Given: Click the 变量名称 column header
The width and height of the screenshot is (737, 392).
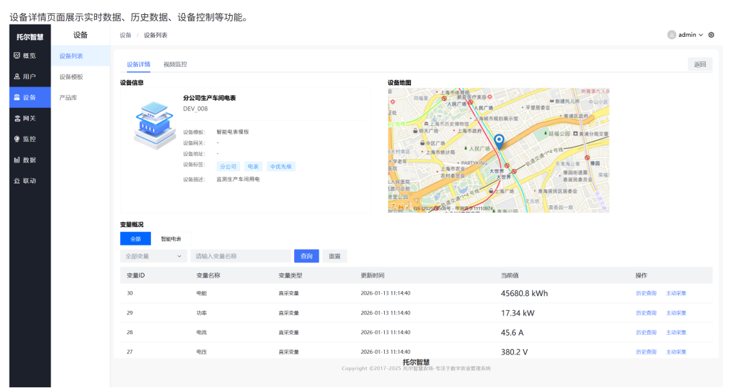Looking at the screenshot, I should 208,275.
